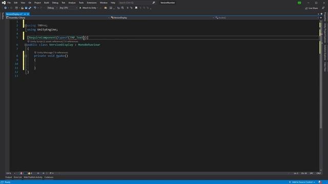Image resolution: width=328 pixels, height=184 pixels.
Task: Close the VersionDisplay.cs tab
Action: [x=28, y=14]
